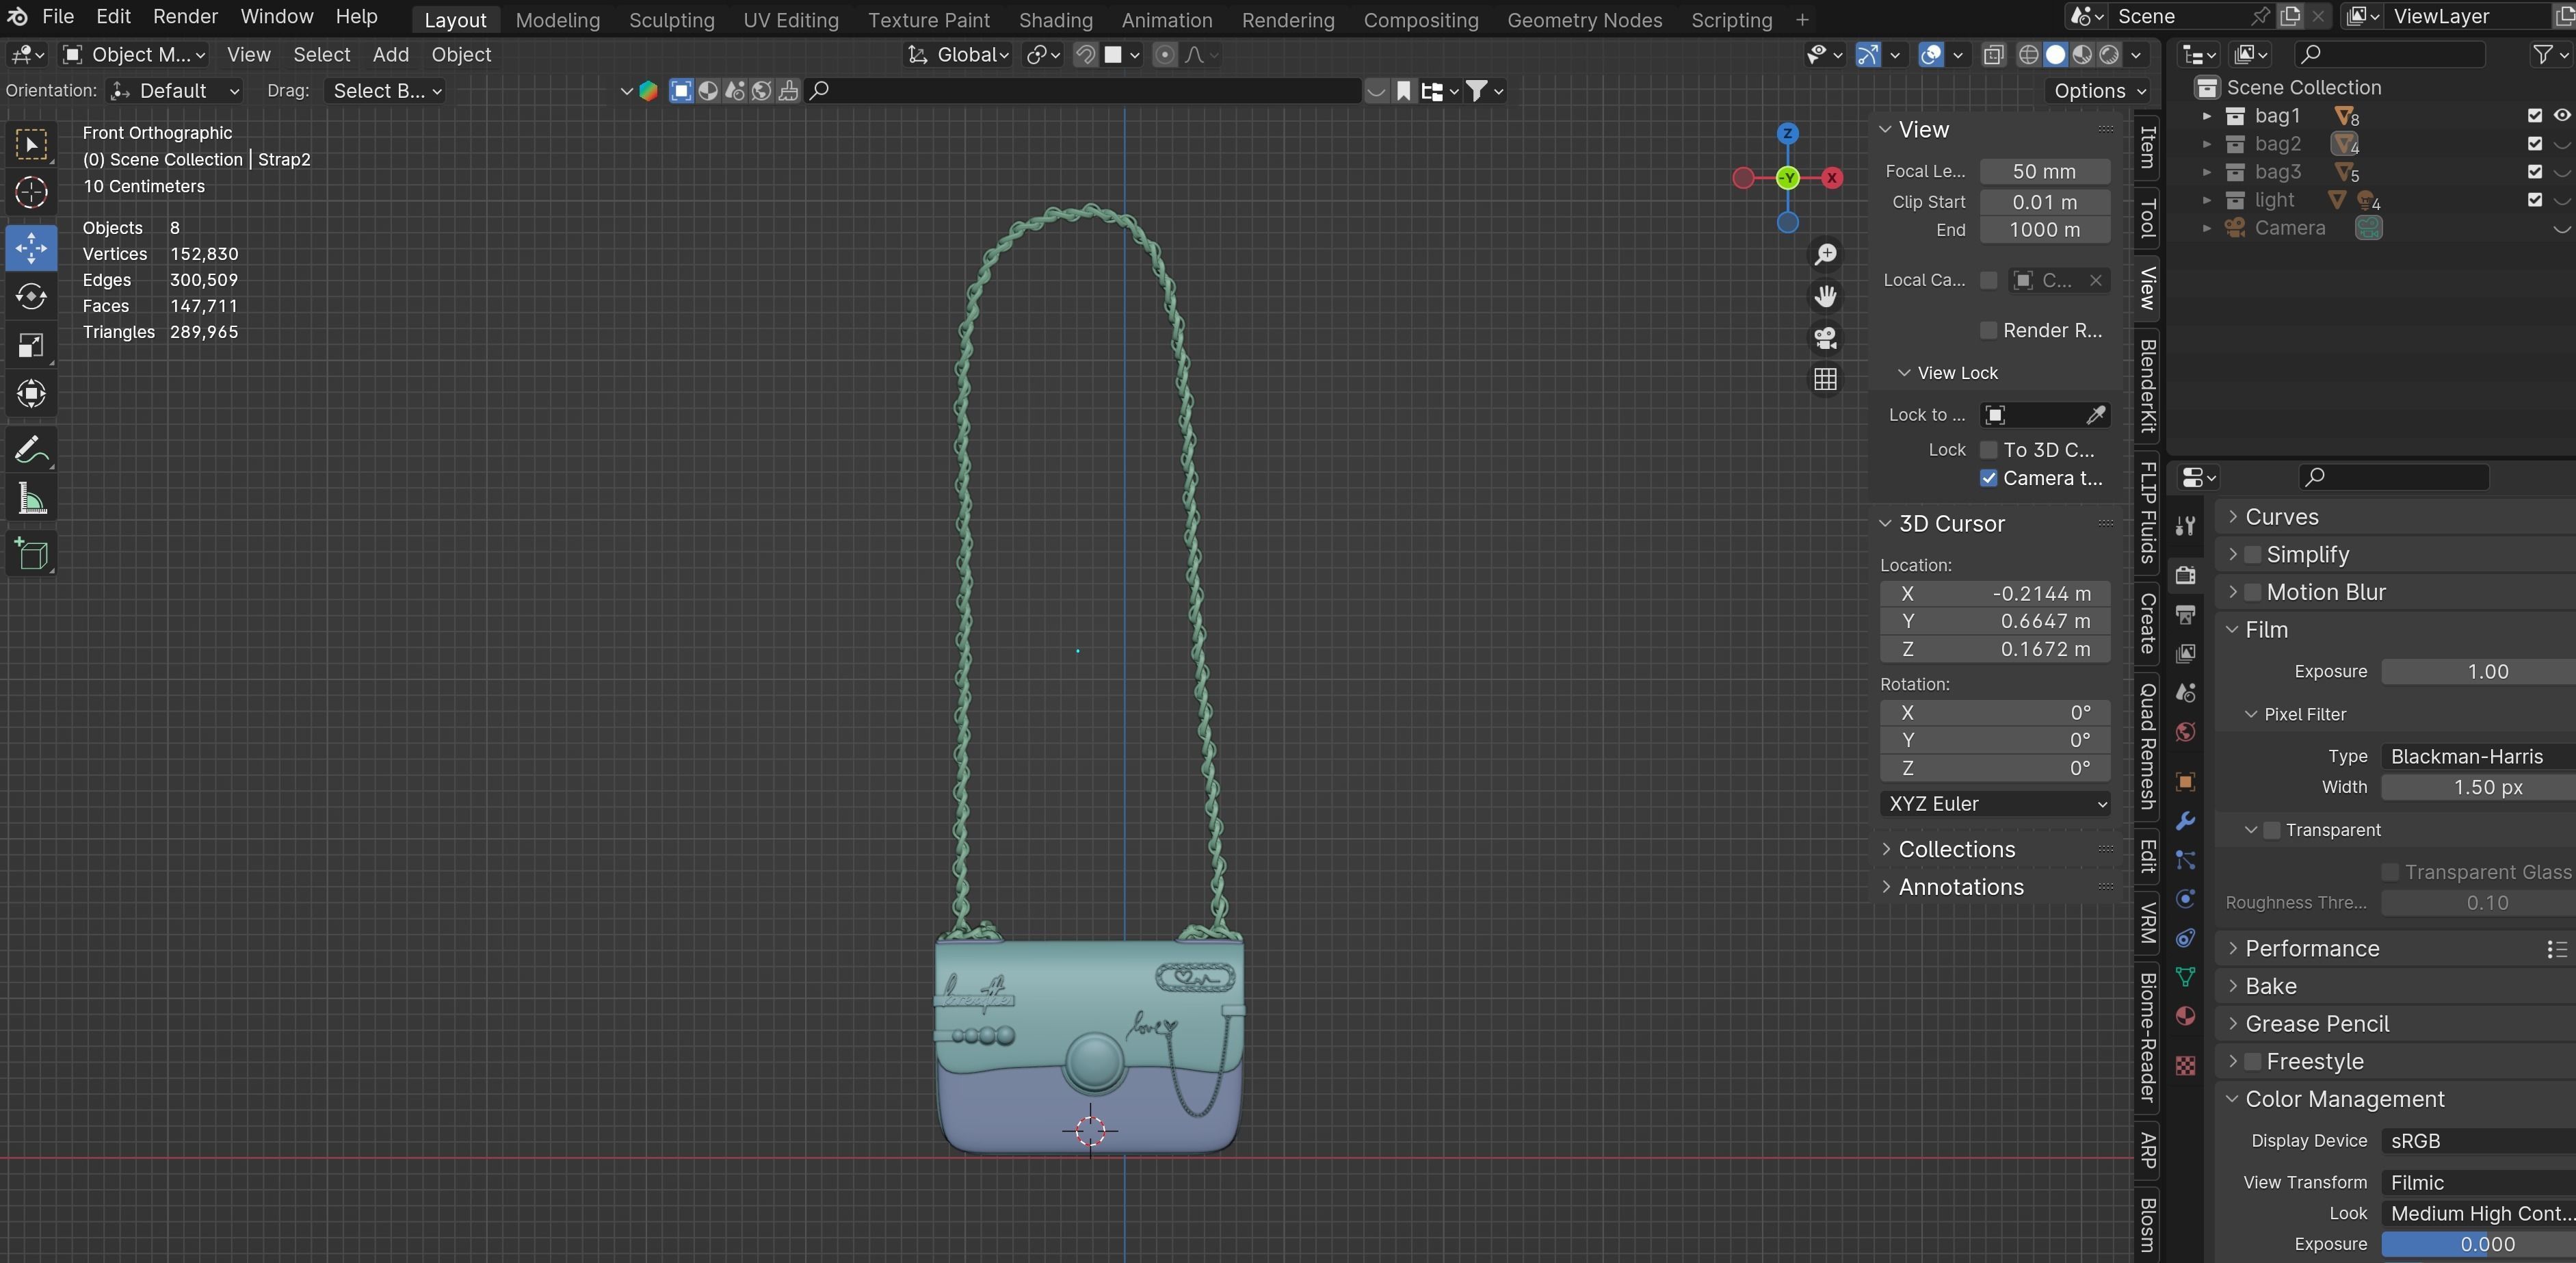Screen dimensions: 2576x1263
Task: Select the Move tool
Action: [x=31, y=247]
